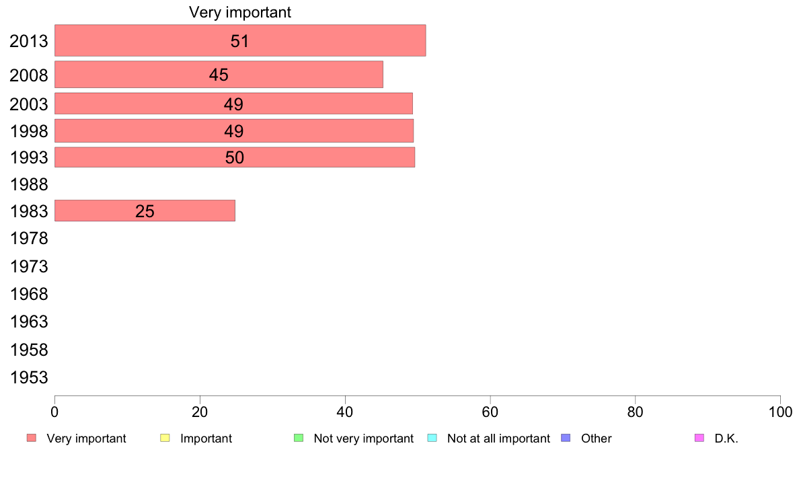Image resolution: width=799 pixels, height=495 pixels.
Task: Click the red Very important legend swatch
Action: (32, 438)
